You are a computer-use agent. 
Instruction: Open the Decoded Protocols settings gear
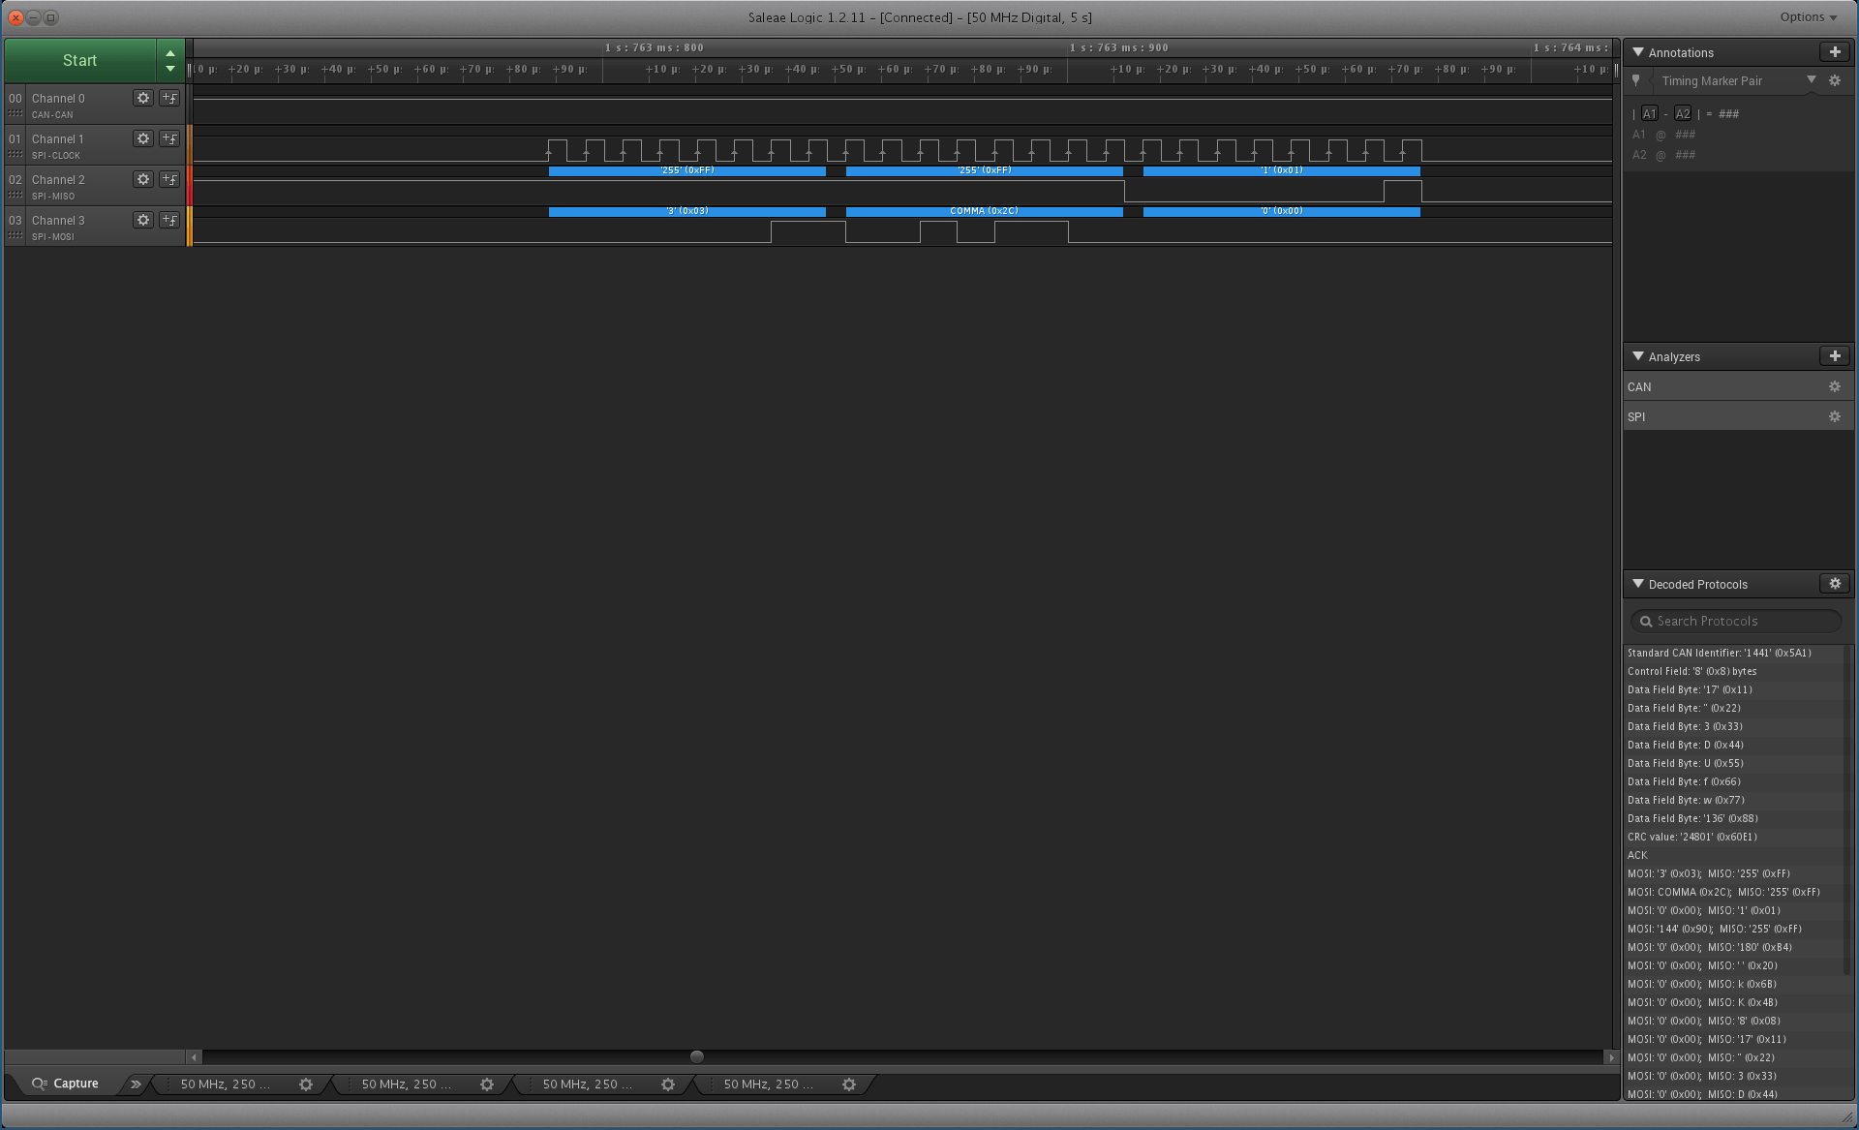1836,584
